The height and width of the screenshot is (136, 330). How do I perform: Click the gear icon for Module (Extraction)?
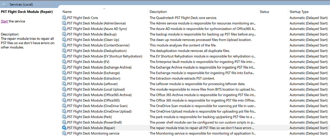(x=64, y=78)
